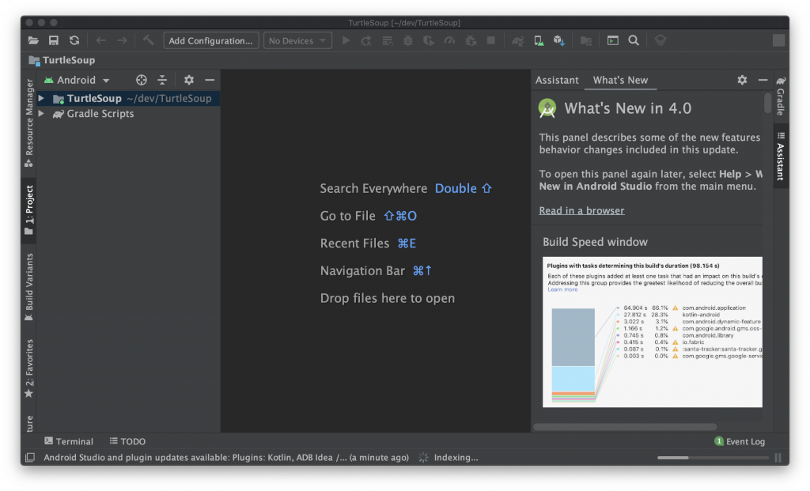Click the Search Everywhere magnifier icon
This screenshot has height=491, width=810.
(634, 40)
